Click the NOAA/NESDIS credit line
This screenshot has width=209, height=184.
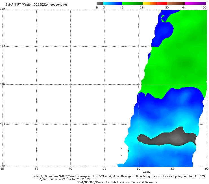(117, 182)
